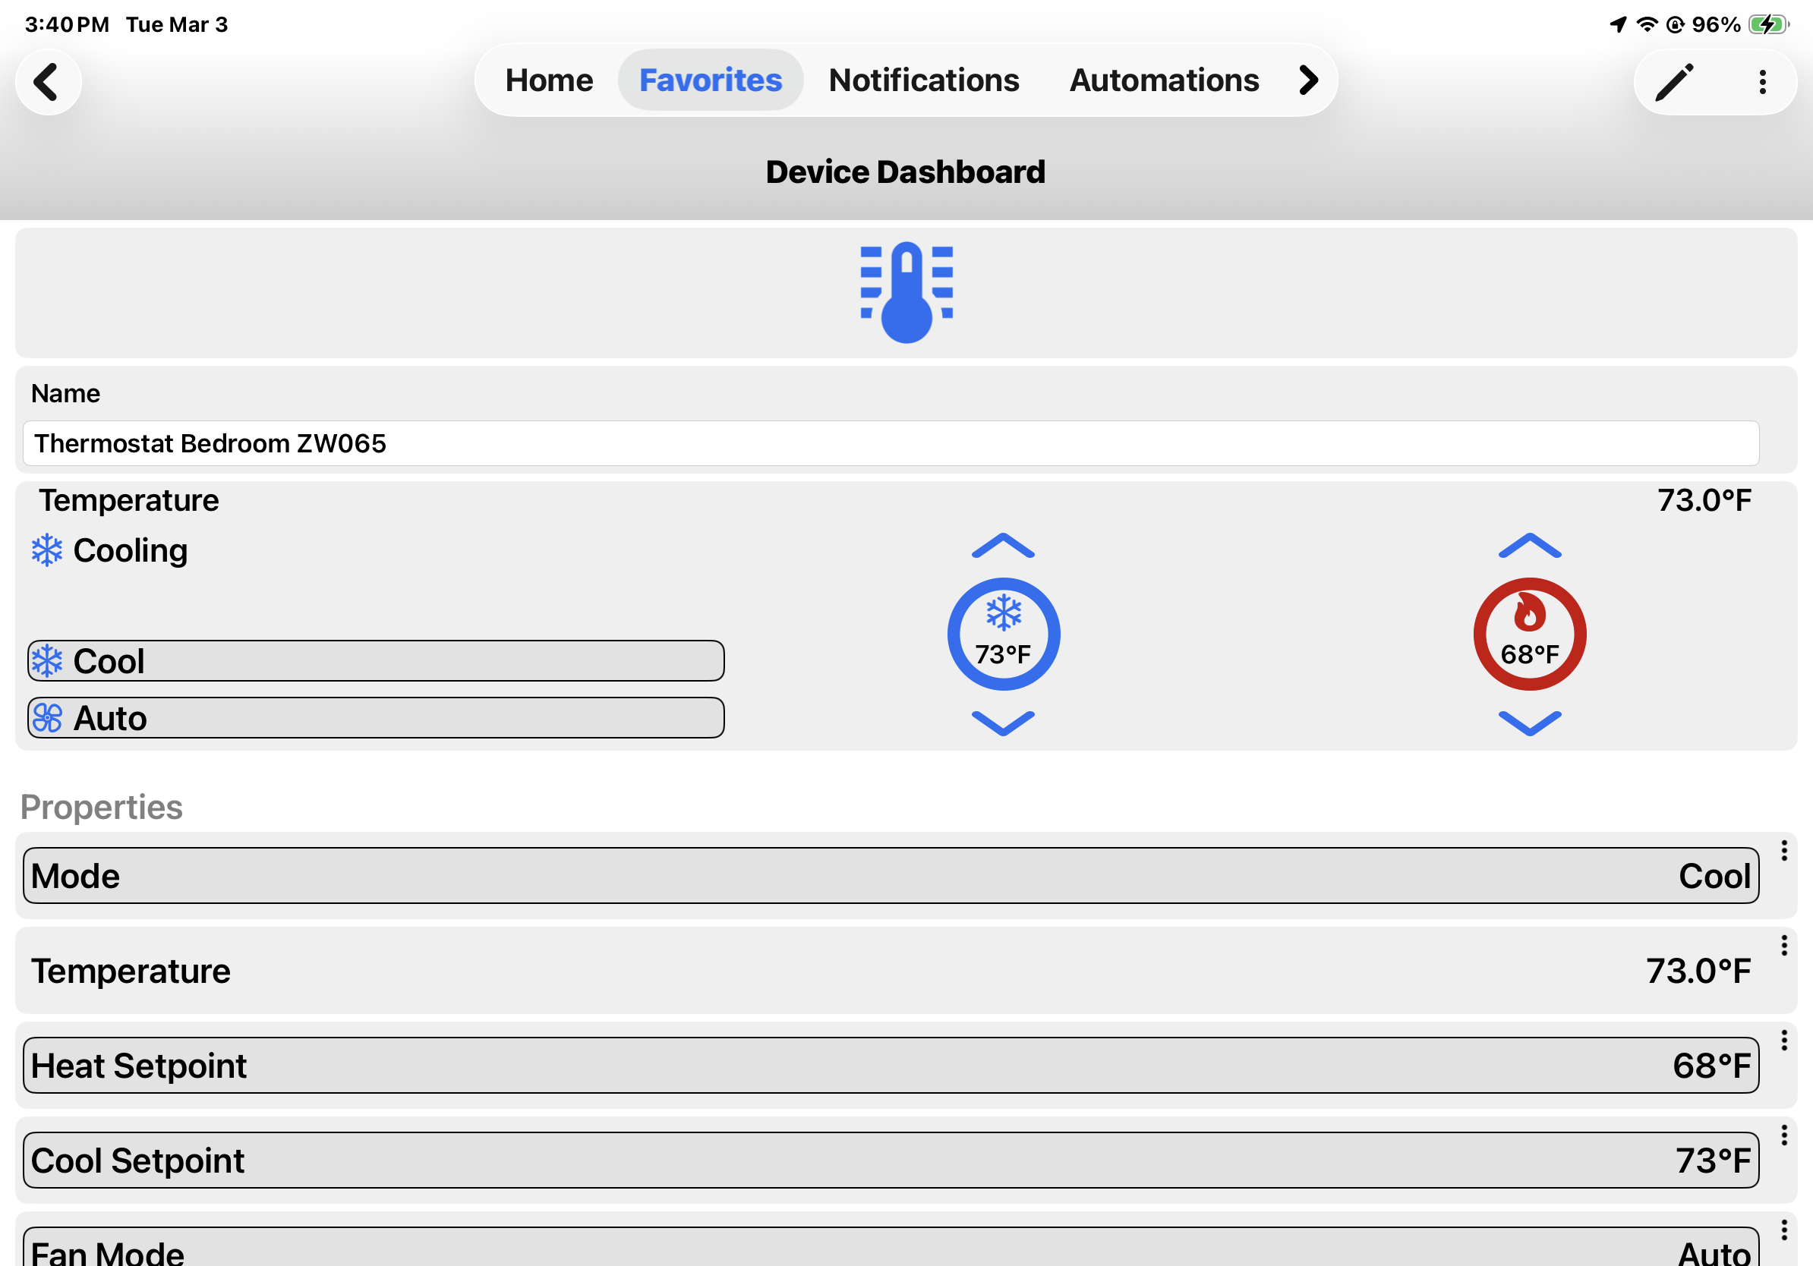Open the top-right overflow menu
Screen dimensions: 1813x1266
click(1762, 81)
